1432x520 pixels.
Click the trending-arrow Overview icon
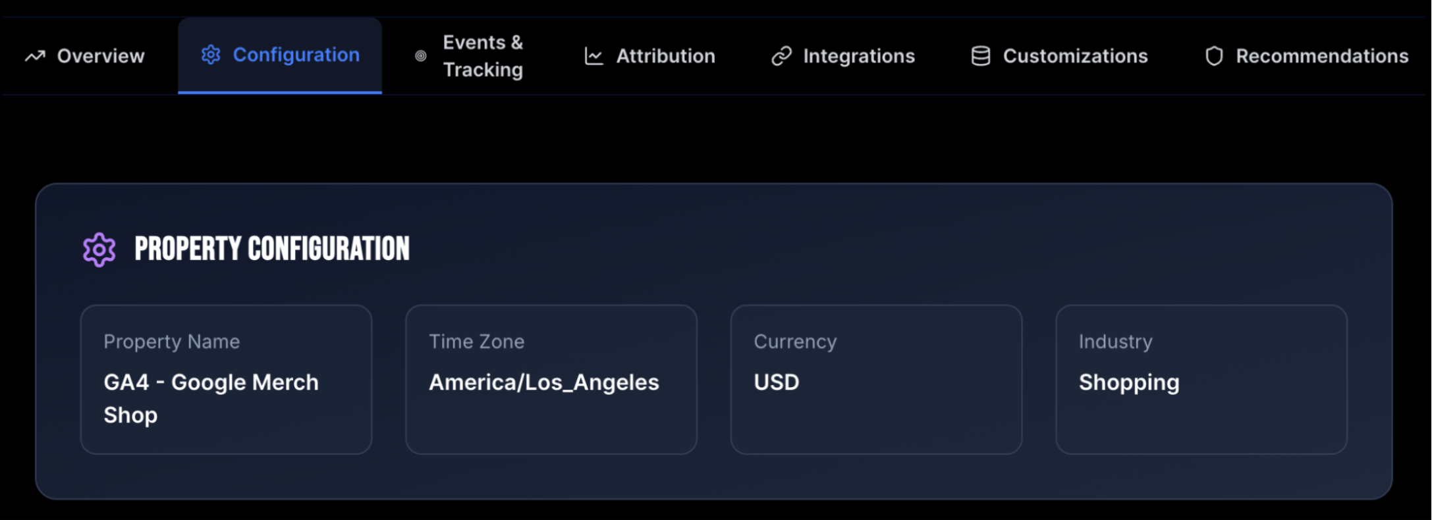tap(34, 56)
